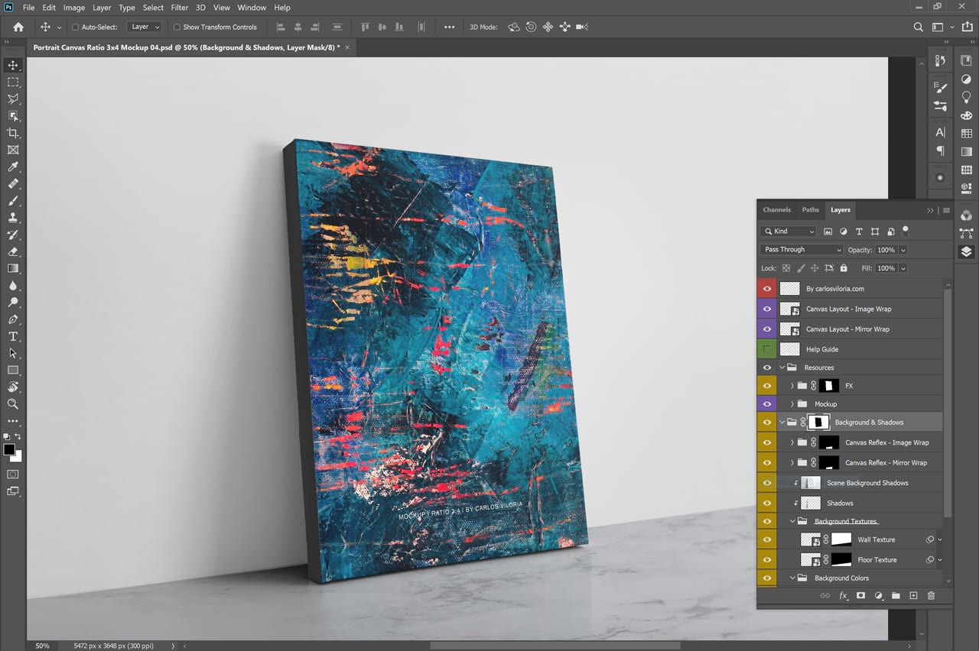
Task: Hide the By carlosviloria.com layer
Action: 767,289
